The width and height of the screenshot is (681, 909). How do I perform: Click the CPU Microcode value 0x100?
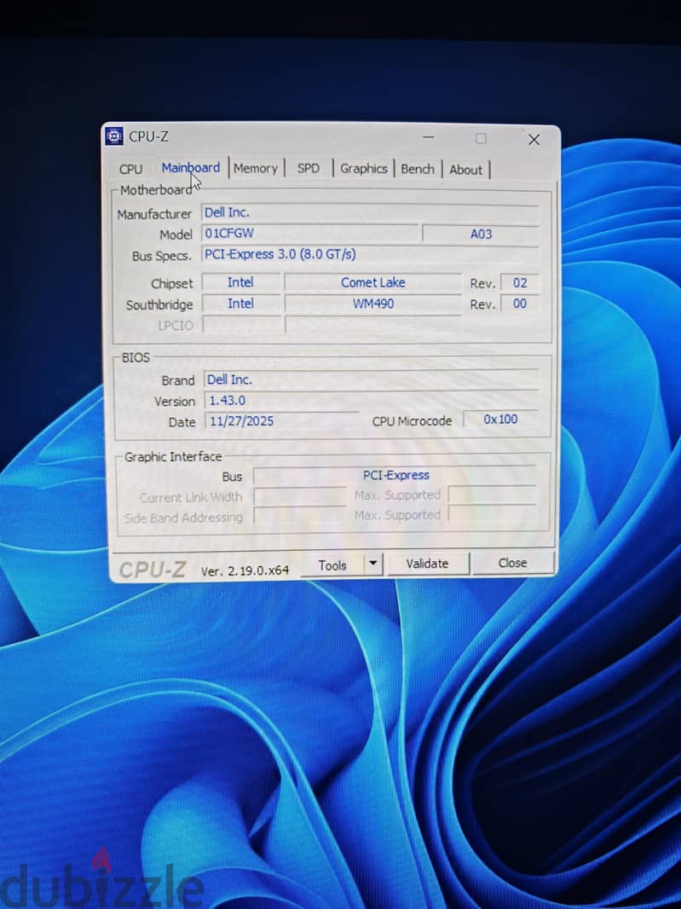coord(501,419)
